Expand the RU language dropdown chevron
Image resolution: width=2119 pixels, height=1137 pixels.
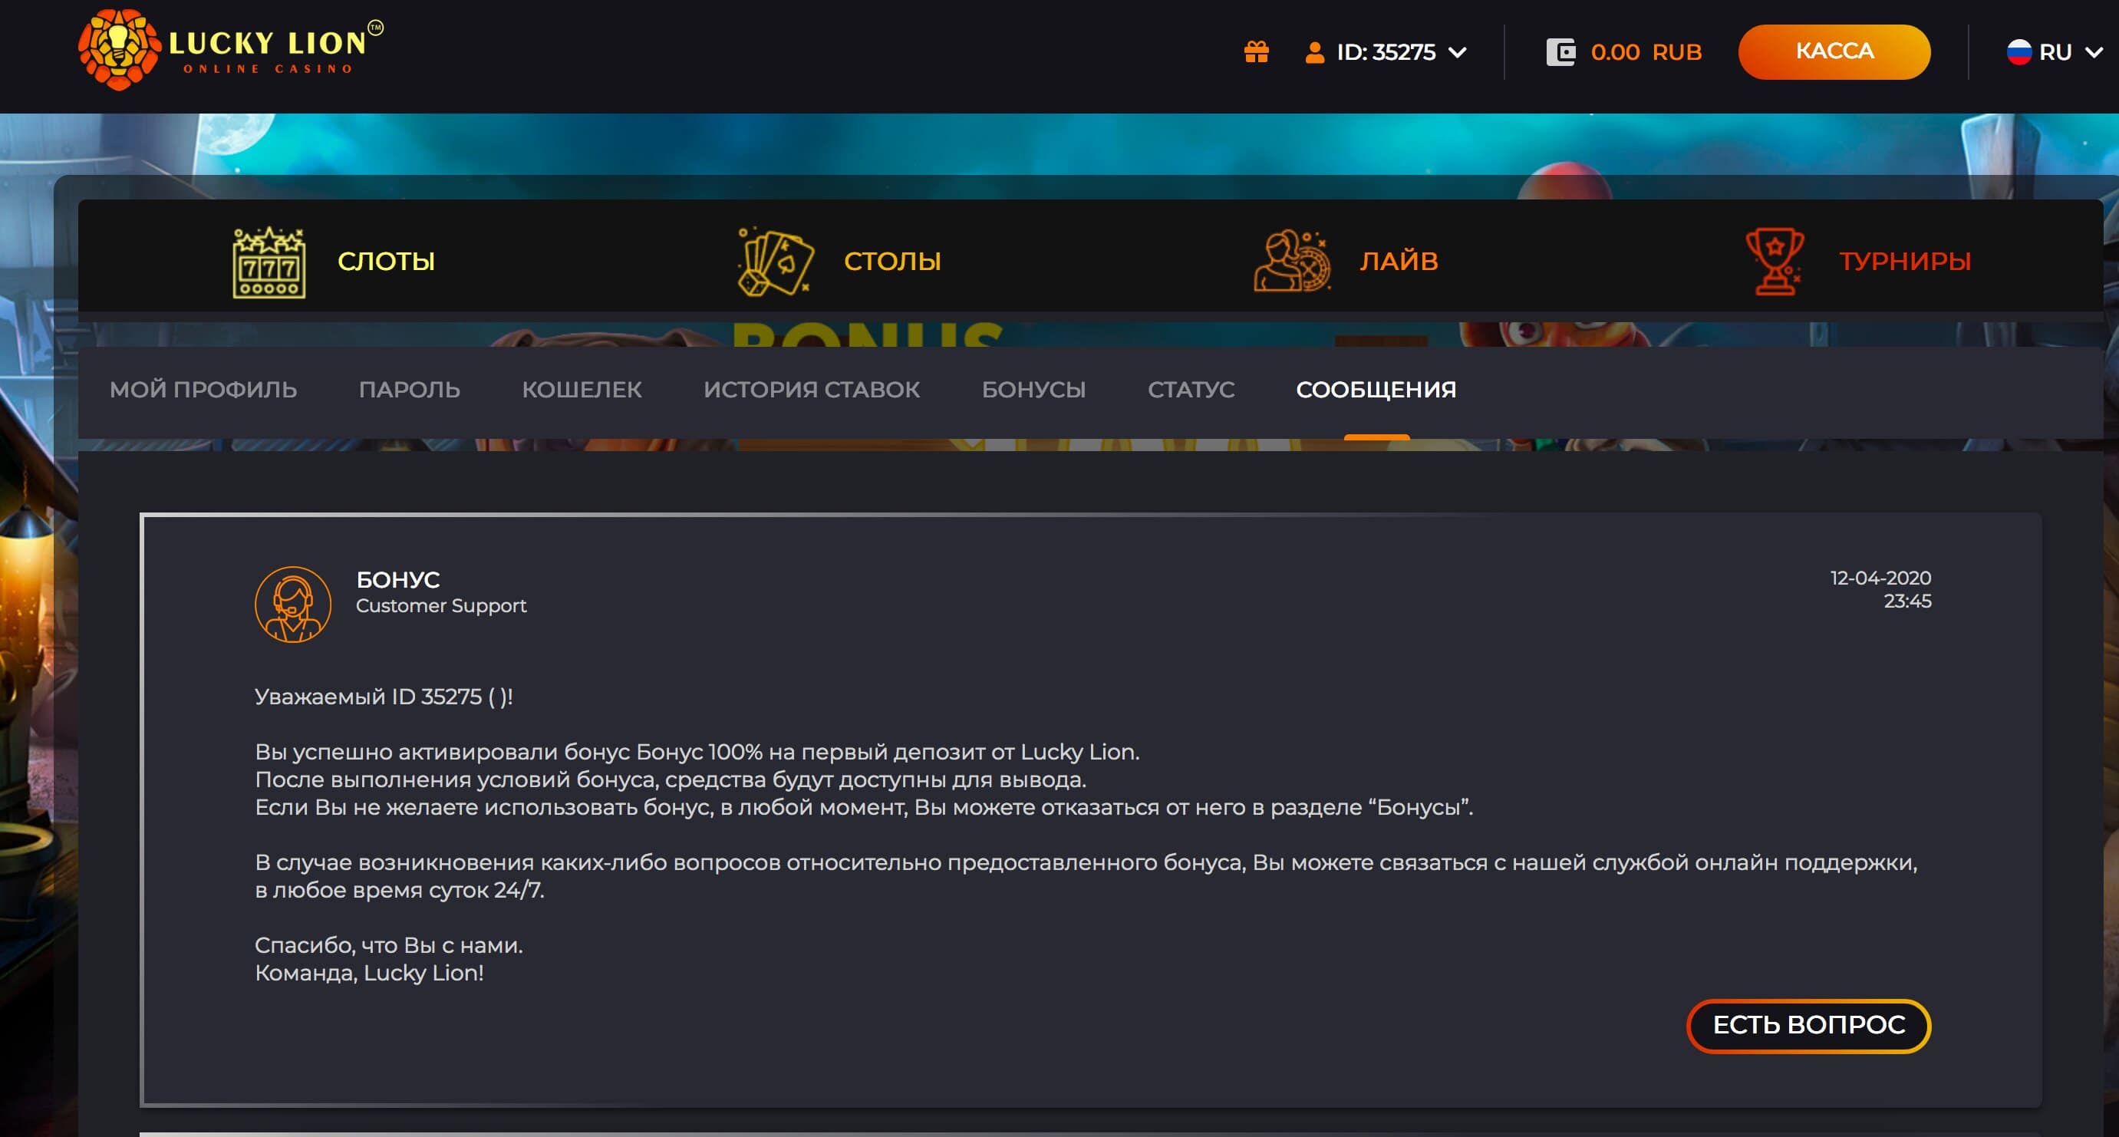(x=2094, y=53)
